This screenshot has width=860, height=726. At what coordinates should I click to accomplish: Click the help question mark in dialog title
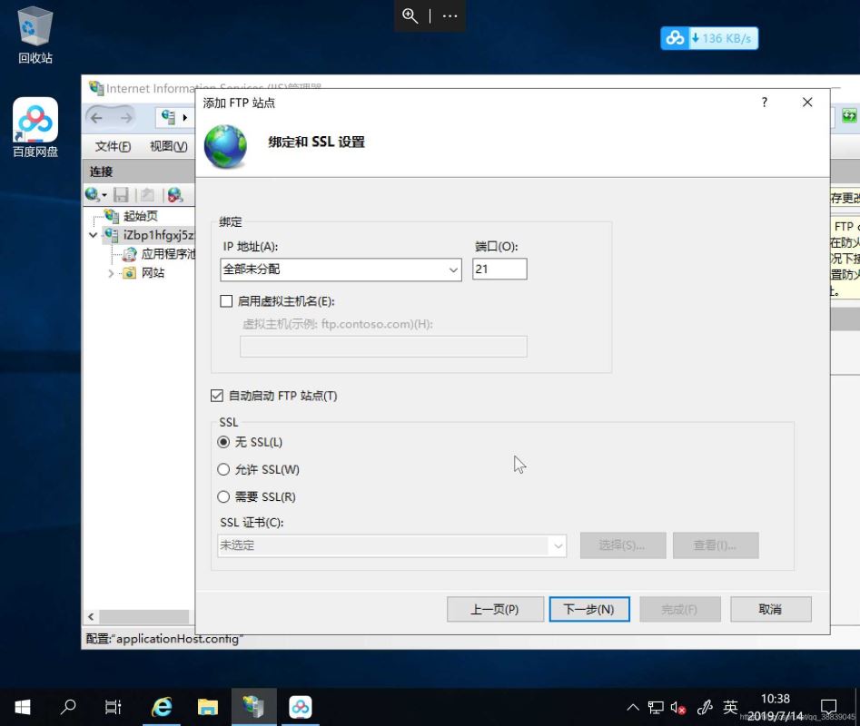764,103
